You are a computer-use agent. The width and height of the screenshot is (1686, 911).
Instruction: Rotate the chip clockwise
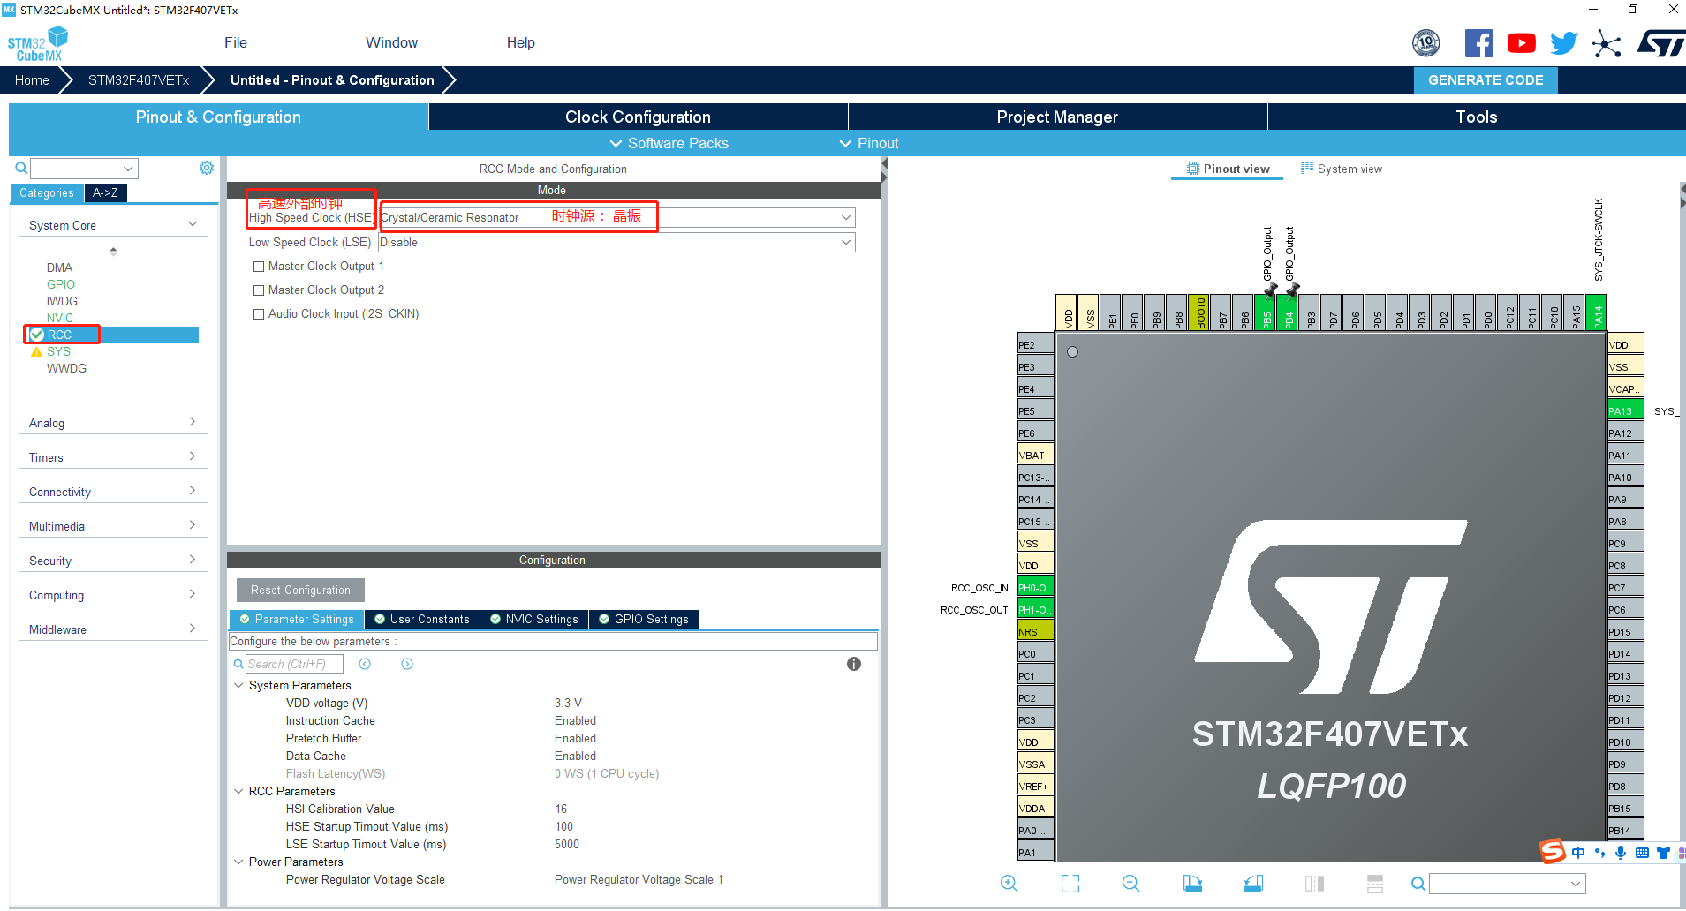(1192, 883)
